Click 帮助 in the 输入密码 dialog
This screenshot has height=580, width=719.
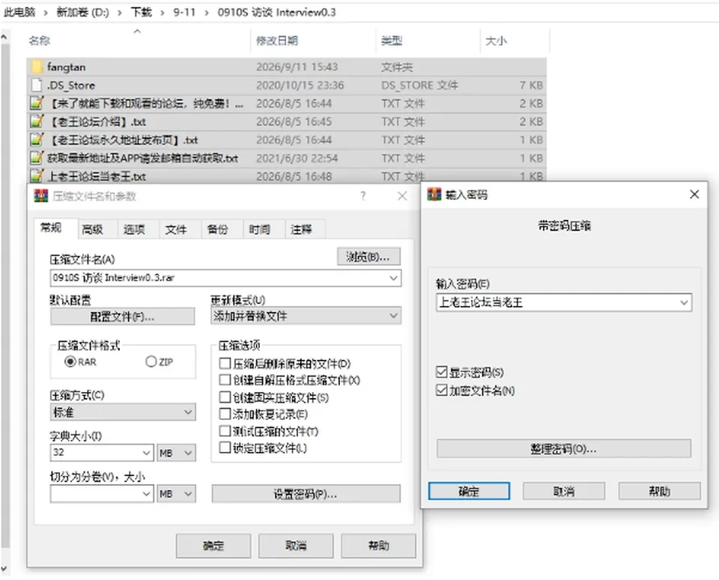[x=659, y=491]
